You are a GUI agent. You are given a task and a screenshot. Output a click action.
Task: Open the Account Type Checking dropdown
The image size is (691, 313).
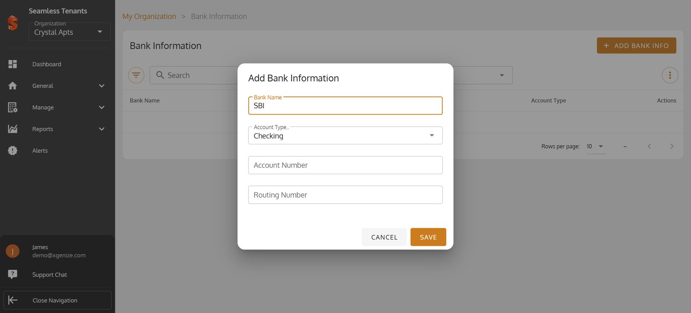(345, 135)
